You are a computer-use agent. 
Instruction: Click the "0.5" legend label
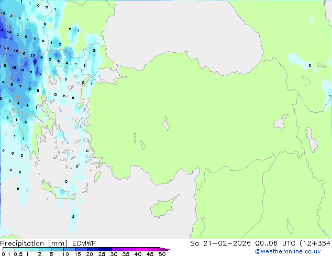click(x=18, y=254)
